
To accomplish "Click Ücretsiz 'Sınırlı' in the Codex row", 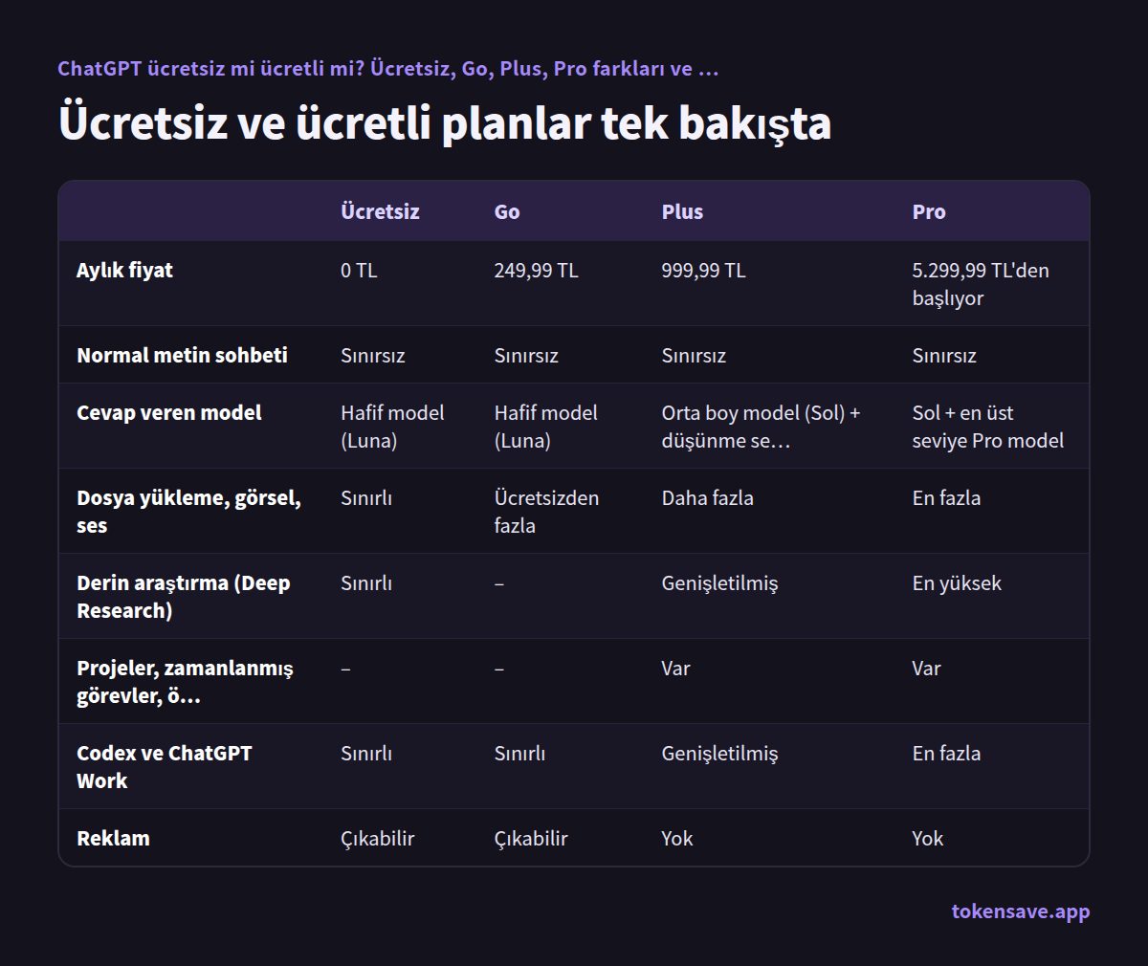I will point(366,754).
